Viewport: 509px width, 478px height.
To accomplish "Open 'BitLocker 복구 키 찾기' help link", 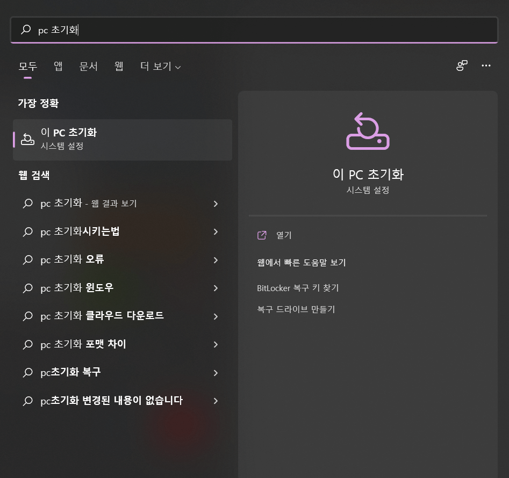I will 298,288.
